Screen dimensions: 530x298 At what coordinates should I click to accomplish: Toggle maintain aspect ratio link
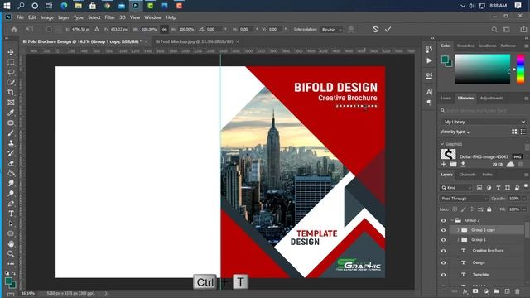tap(164, 30)
